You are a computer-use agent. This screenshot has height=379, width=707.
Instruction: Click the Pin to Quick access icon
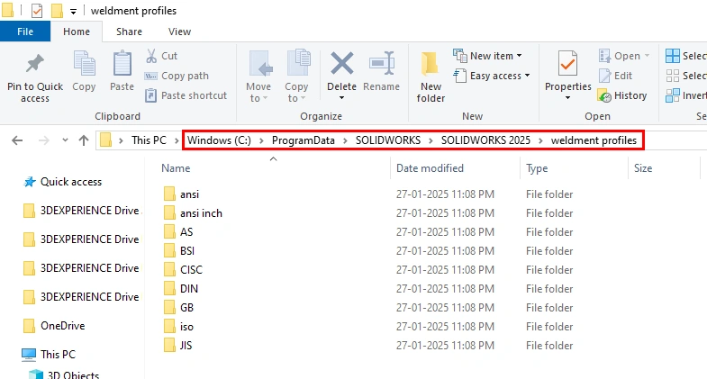pos(35,64)
